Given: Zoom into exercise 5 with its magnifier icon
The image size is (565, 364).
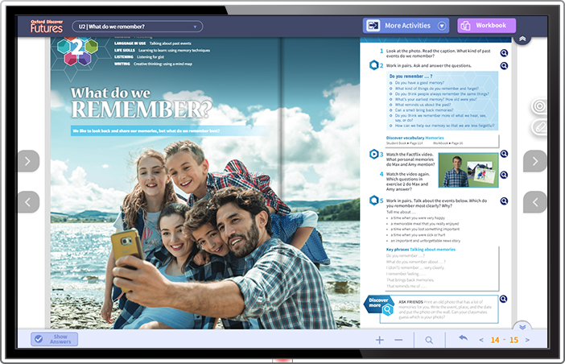Looking at the screenshot, I should click(504, 201).
